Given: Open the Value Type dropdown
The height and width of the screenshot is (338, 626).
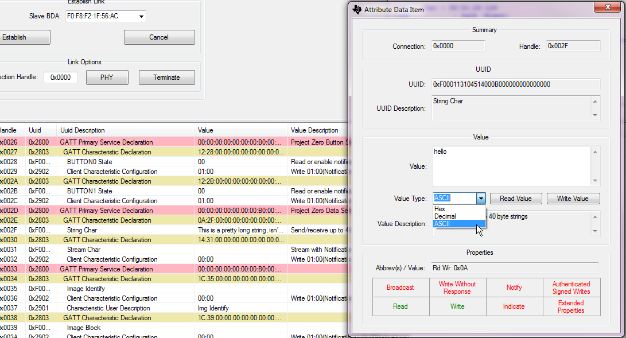Looking at the screenshot, I should (481, 198).
